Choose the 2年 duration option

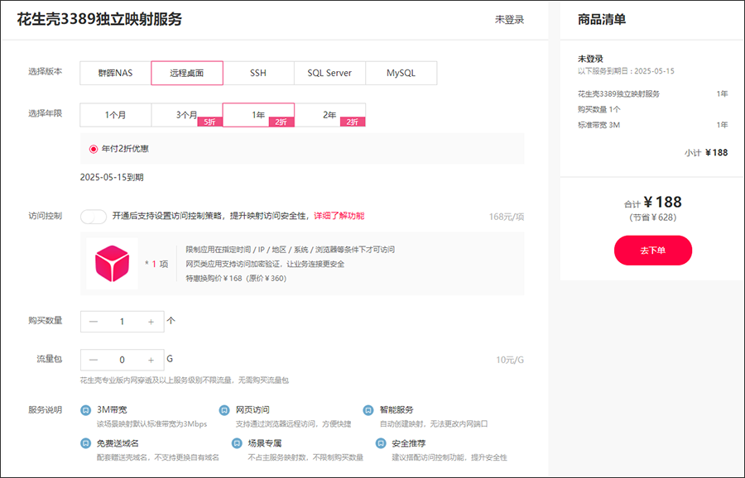coord(329,115)
